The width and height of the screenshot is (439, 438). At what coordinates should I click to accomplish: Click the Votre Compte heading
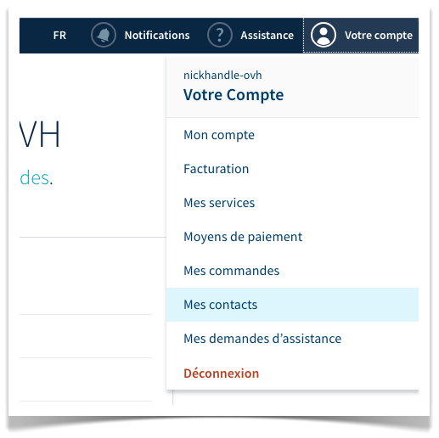[234, 95]
